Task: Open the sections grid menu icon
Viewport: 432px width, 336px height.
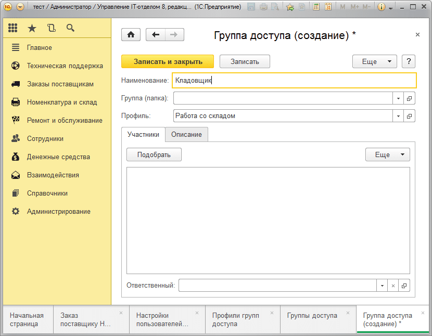Action: click(x=12, y=28)
